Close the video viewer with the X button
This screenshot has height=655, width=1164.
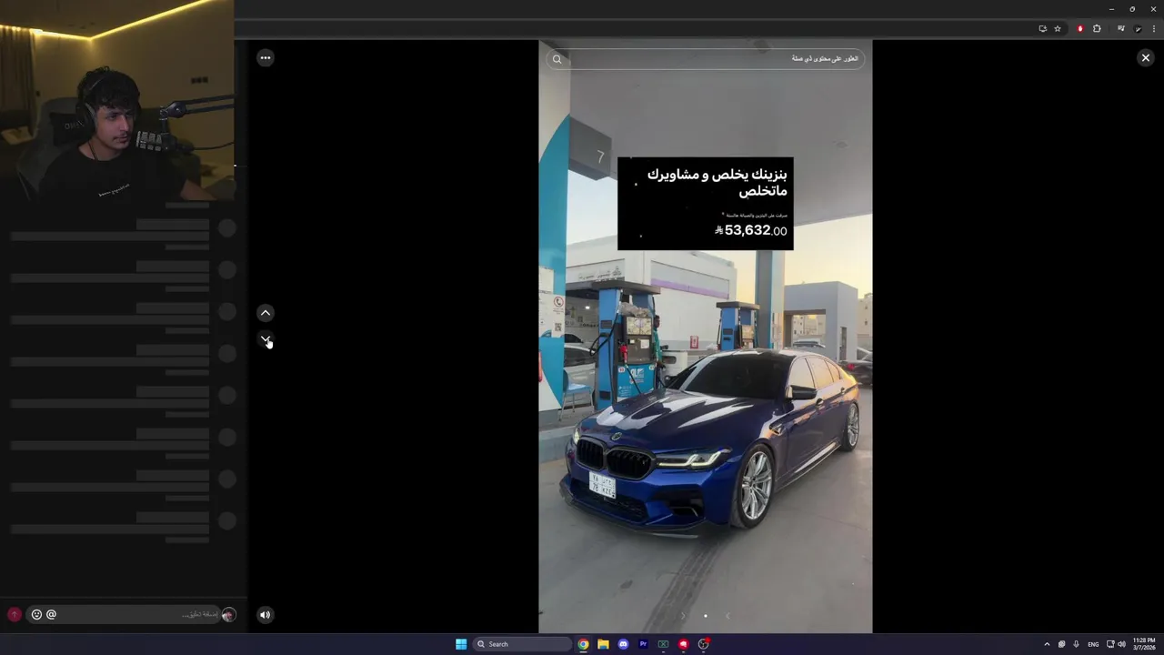tap(1145, 57)
